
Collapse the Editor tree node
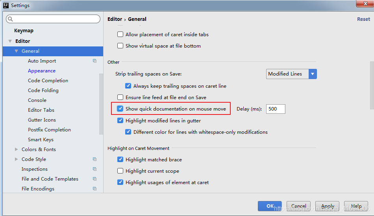click(10, 41)
